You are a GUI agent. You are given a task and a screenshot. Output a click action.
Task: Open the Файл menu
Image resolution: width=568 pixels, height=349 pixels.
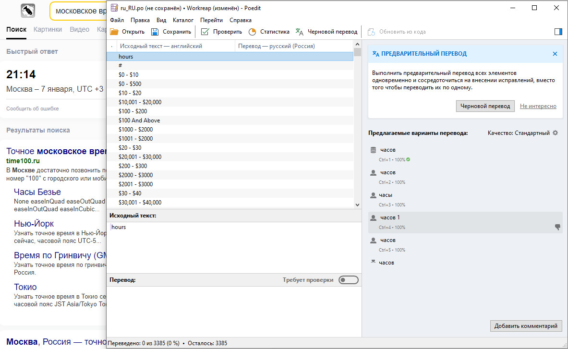(117, 20)
